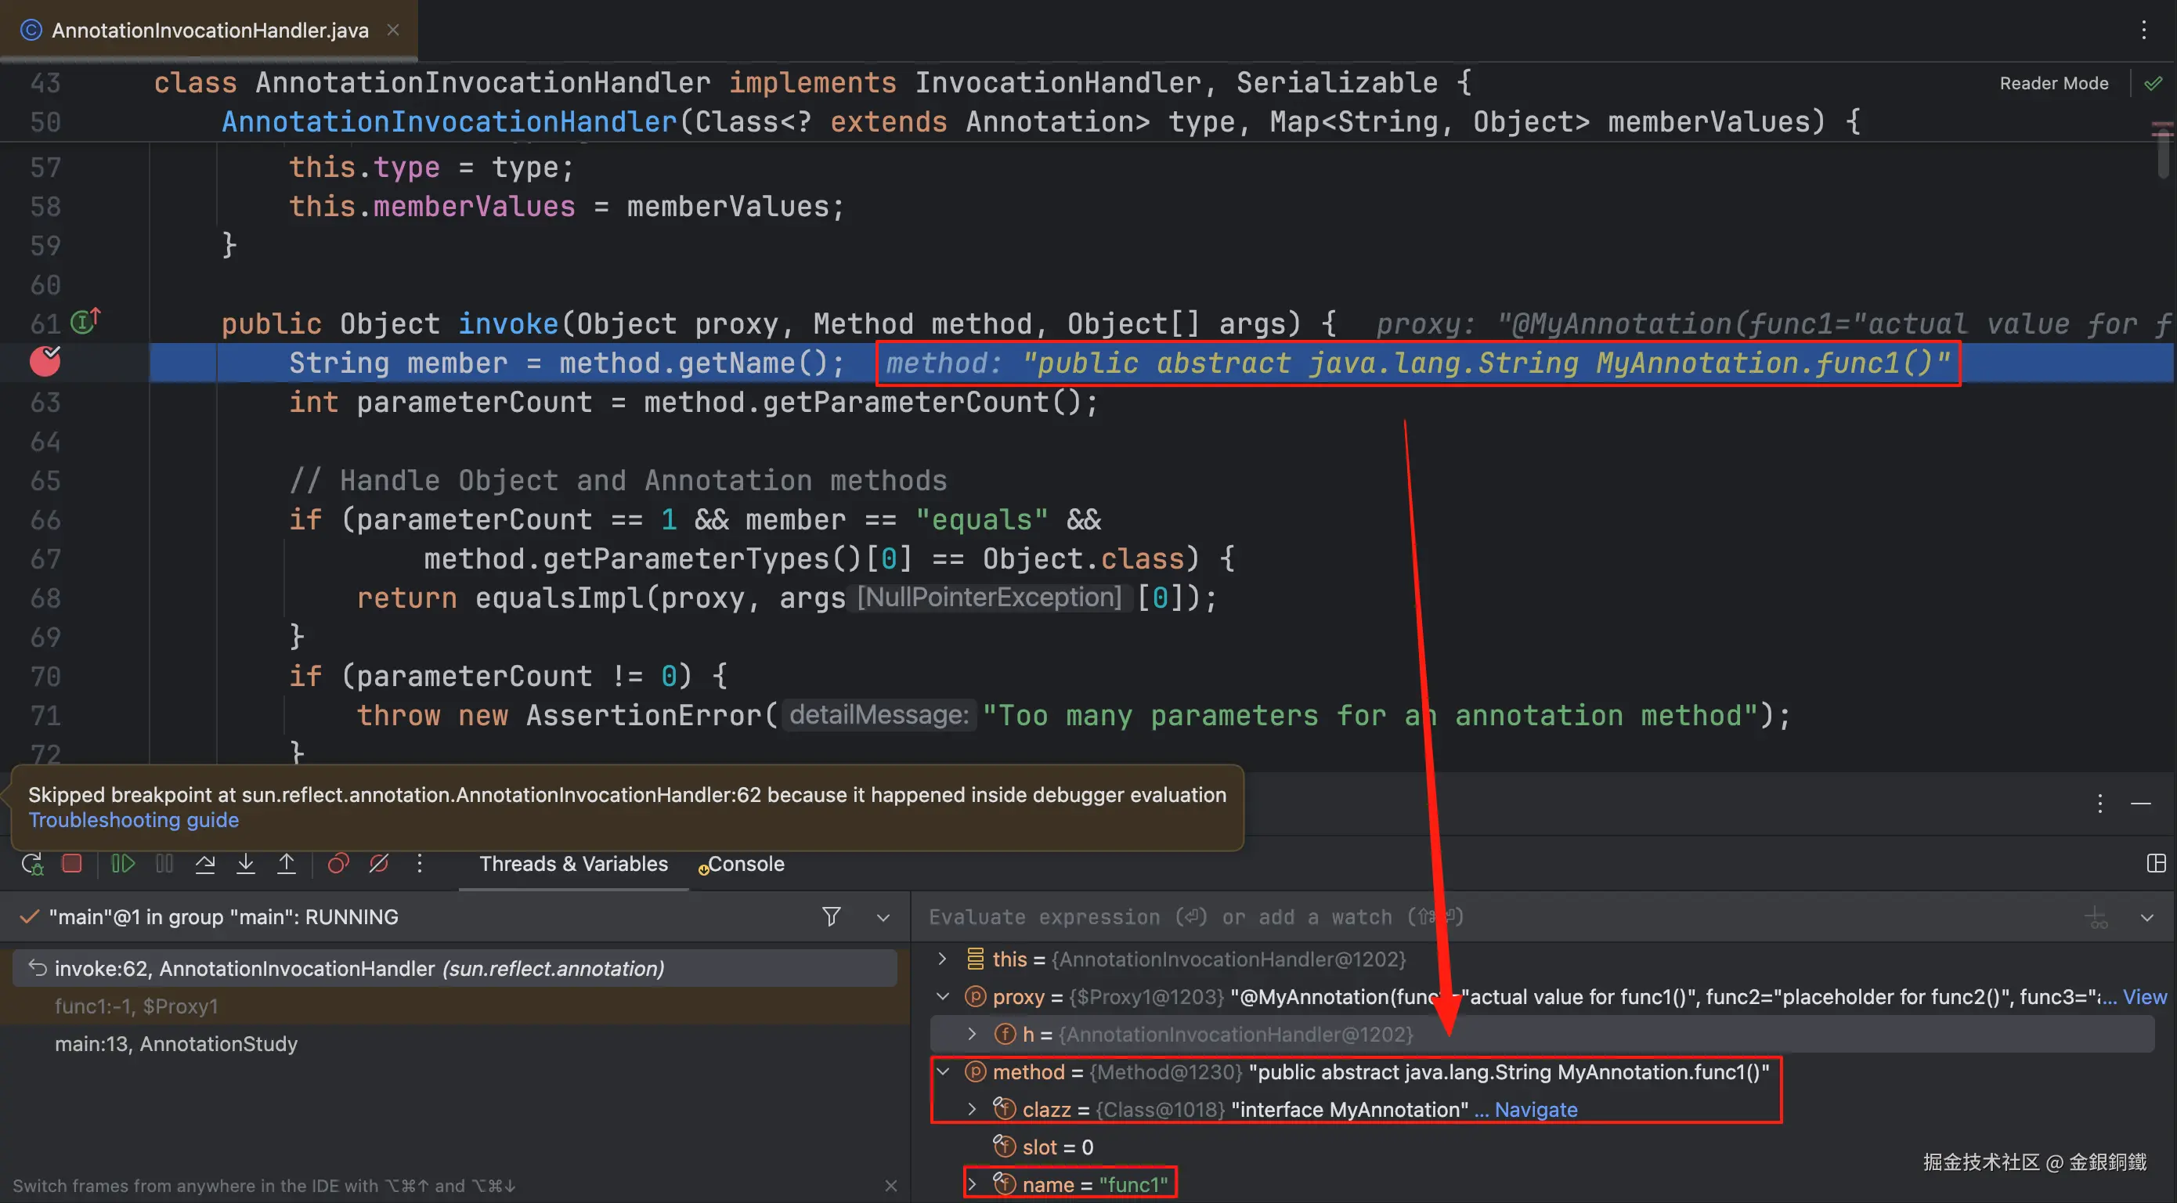Stop the debug session

73,863
